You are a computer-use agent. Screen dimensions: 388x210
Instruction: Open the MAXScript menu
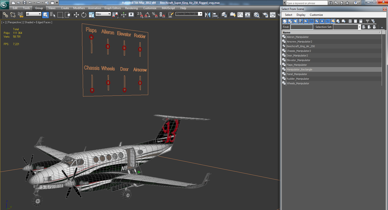tap(168, 8)
